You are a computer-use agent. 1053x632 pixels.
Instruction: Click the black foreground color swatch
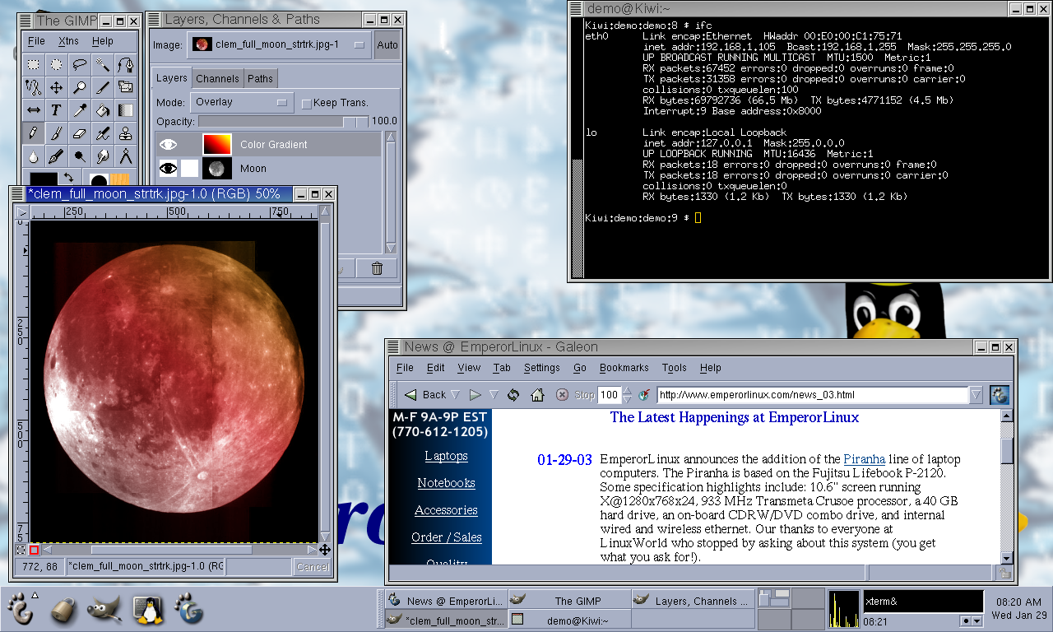pos(44,180)
